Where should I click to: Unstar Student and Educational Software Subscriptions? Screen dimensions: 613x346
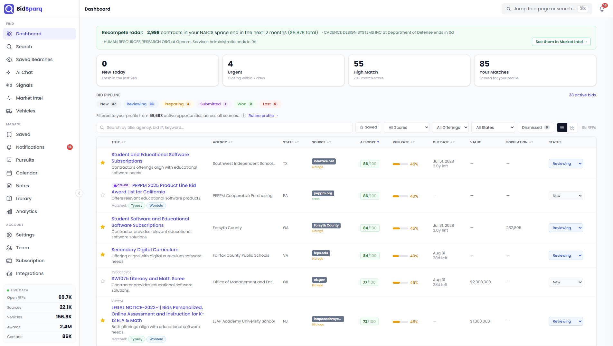pyautogui.click(x=103, y=163)
